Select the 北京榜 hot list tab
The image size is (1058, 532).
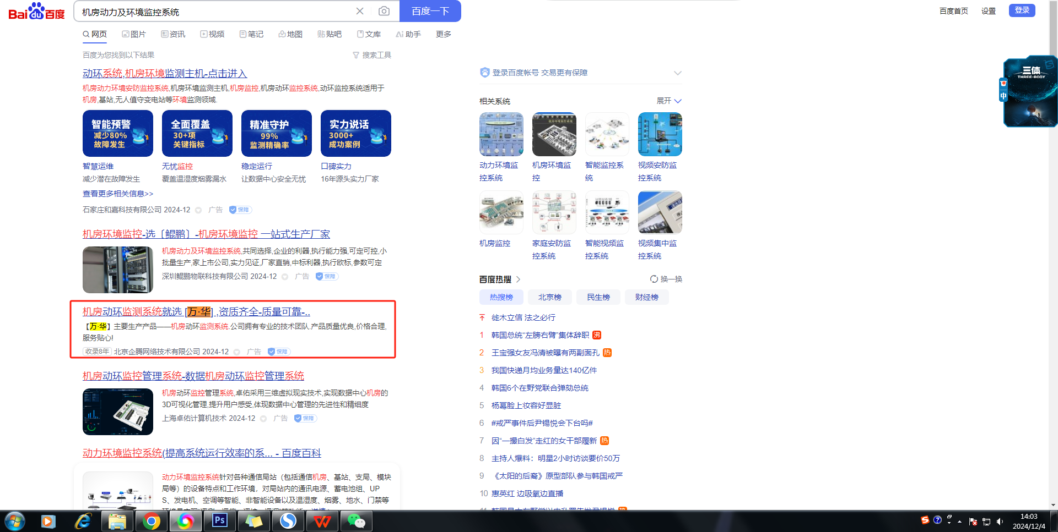coord(550,297)
